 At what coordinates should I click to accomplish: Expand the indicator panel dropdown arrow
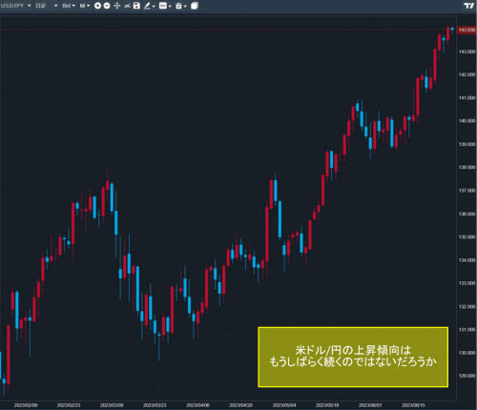[170, 7]
